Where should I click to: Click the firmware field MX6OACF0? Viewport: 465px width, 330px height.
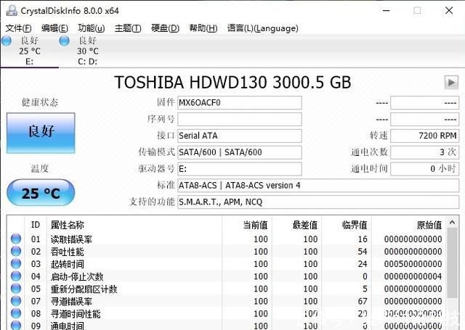click(240, 103)
